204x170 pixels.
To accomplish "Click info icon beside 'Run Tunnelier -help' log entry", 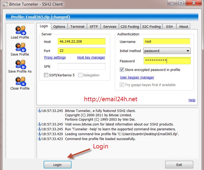I will point(40,129).
